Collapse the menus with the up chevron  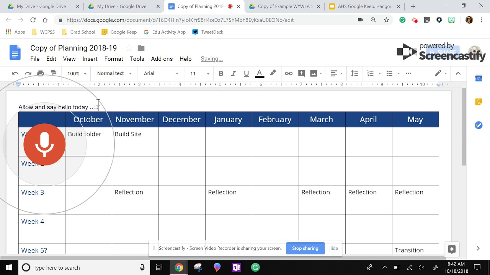[458, 73]
